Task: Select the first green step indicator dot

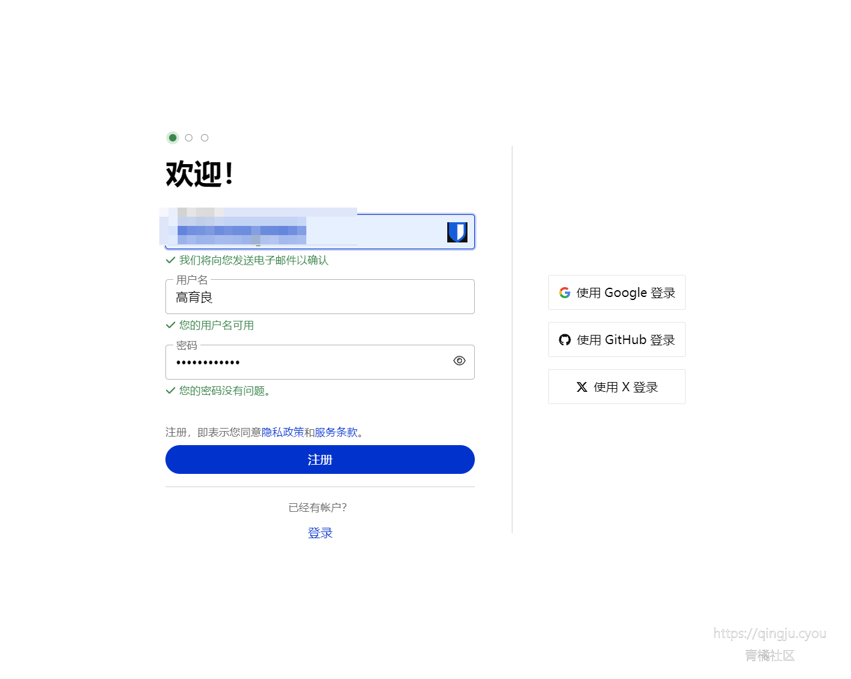Action: [x=173, y=138]
